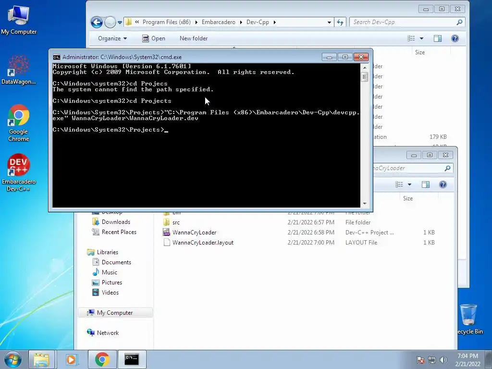This screenshot has height=369, width=492.
Task: Navigate to Embarcadero breadcrumb
Action: pos(219,22)
